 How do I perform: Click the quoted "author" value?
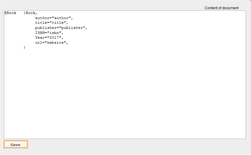pos(61,18)
